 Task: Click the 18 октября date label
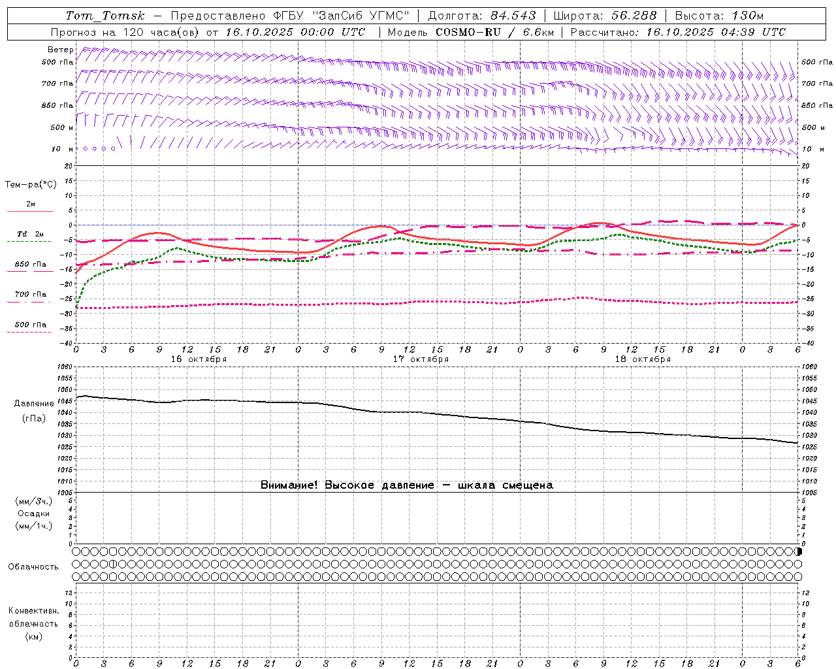643,359
